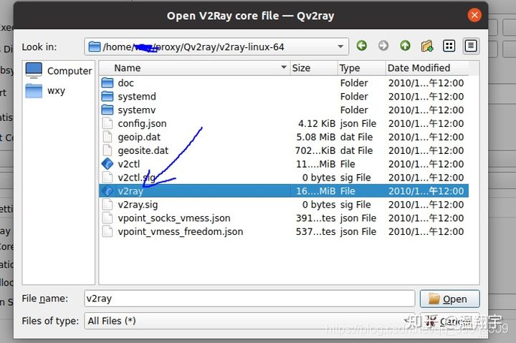Click the systemd folder name

tap(137, 97)
